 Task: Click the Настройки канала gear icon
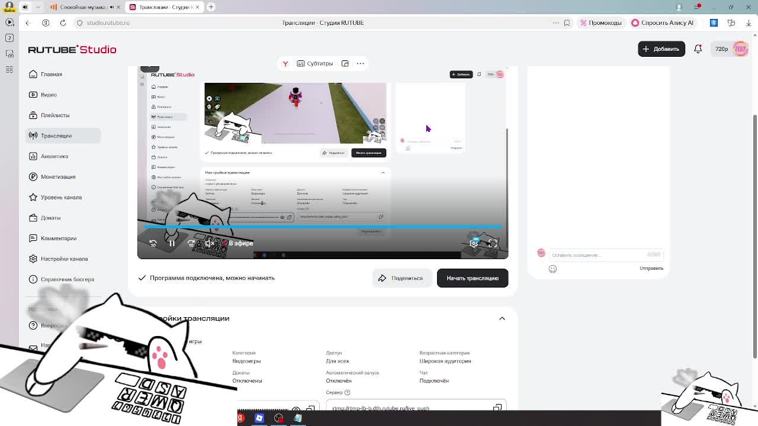[x=33, y=259]
